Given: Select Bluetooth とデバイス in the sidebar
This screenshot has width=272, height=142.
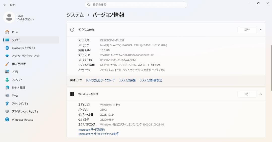Looking at the screenshot, I should pos(31,48).
